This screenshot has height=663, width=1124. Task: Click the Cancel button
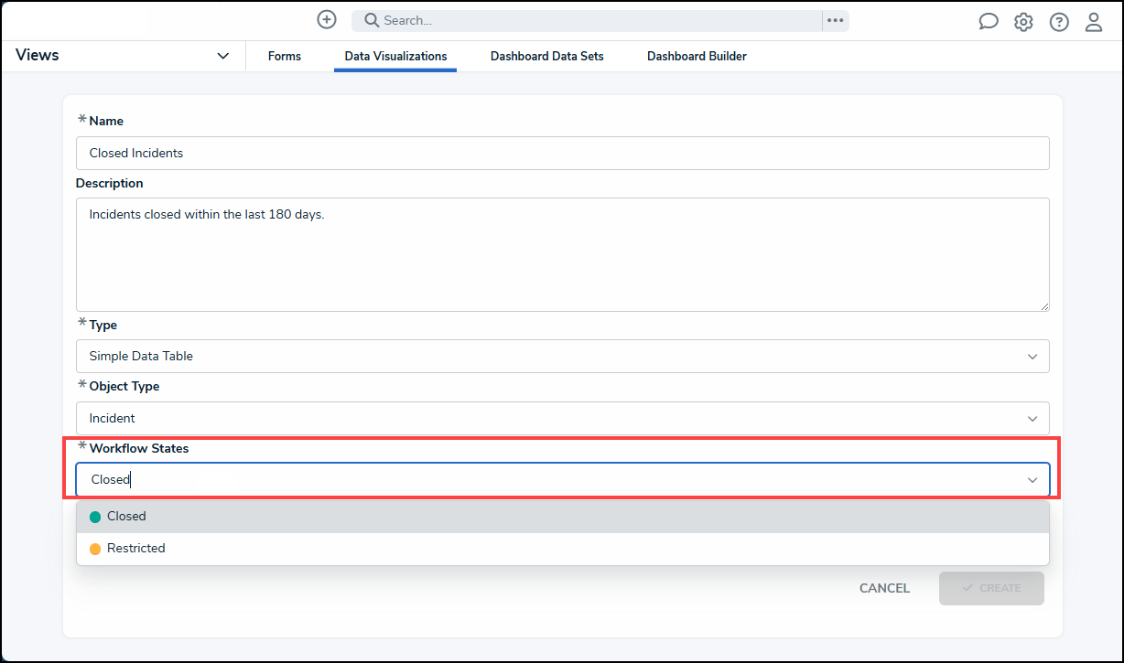click(x=884, y=588)
